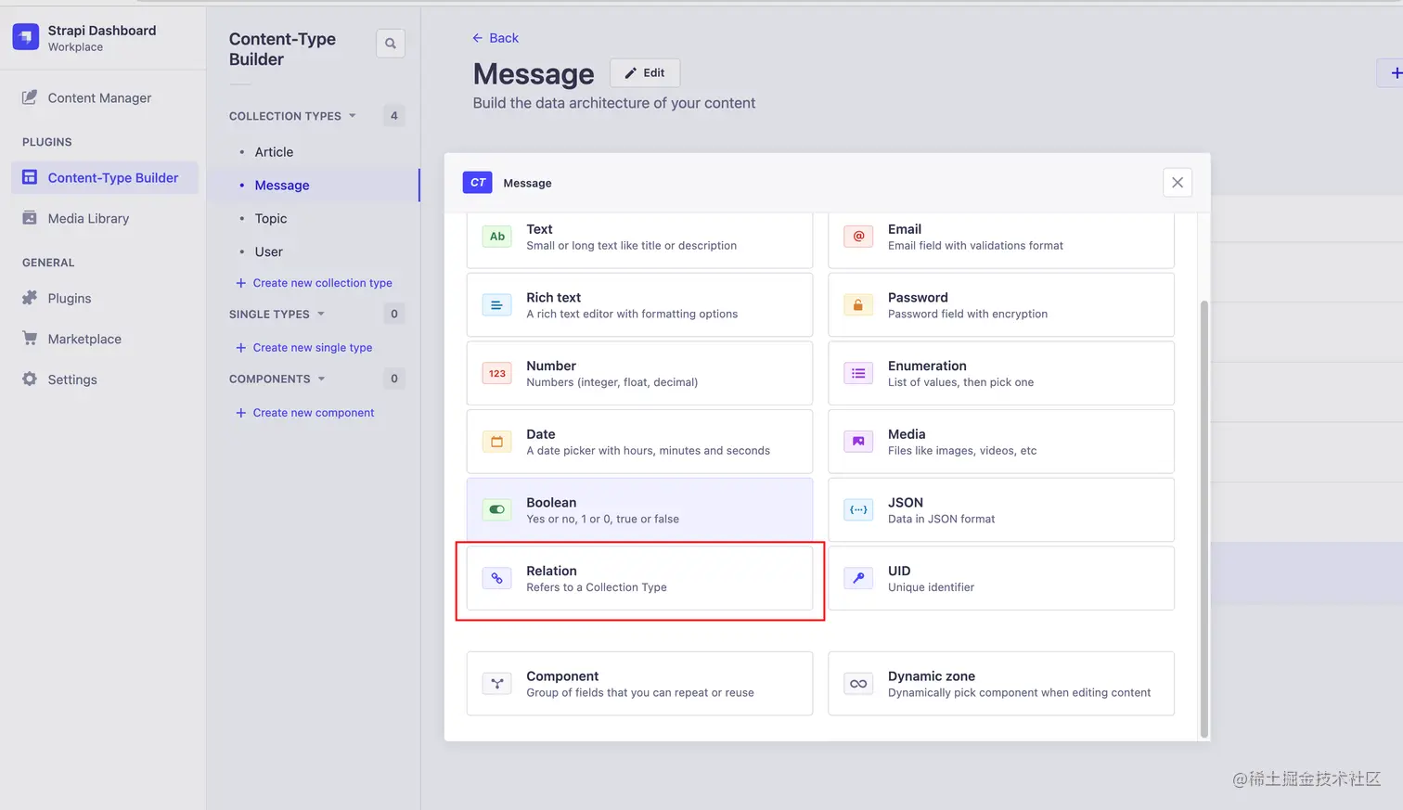Screen dimensions: 1403x810
Task: Choose the Relation field type
Action: point(639,578)
